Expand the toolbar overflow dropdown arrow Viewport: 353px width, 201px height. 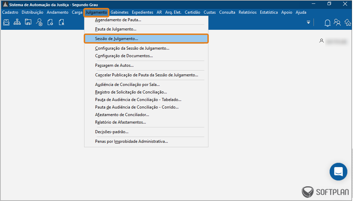(308, 23)
